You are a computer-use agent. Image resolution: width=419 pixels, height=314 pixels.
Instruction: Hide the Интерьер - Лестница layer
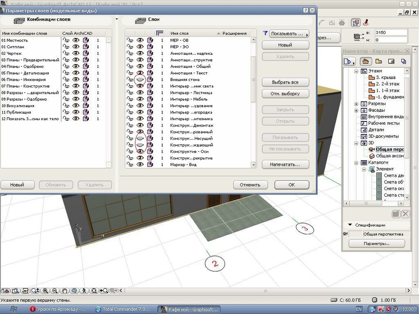(140, 93)
